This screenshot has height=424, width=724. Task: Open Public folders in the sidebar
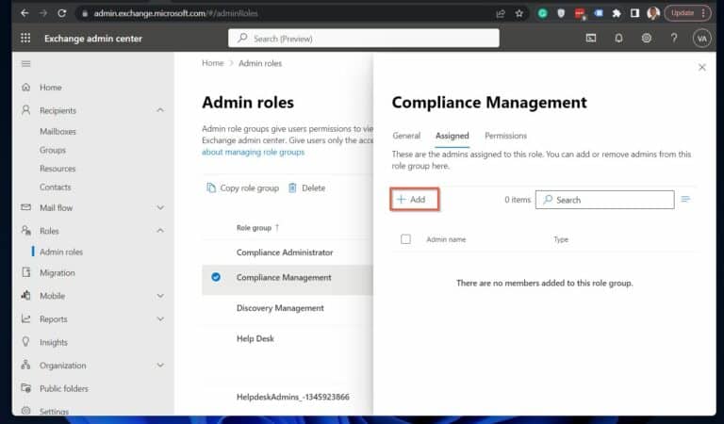pos(64,388)
